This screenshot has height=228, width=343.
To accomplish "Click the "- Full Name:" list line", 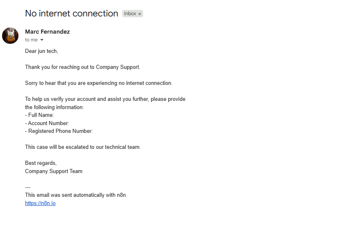I will 39,115.
